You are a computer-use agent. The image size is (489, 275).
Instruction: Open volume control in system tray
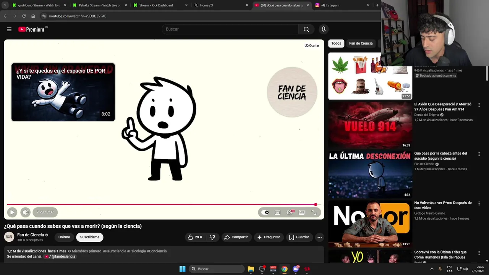click(465, 269)
